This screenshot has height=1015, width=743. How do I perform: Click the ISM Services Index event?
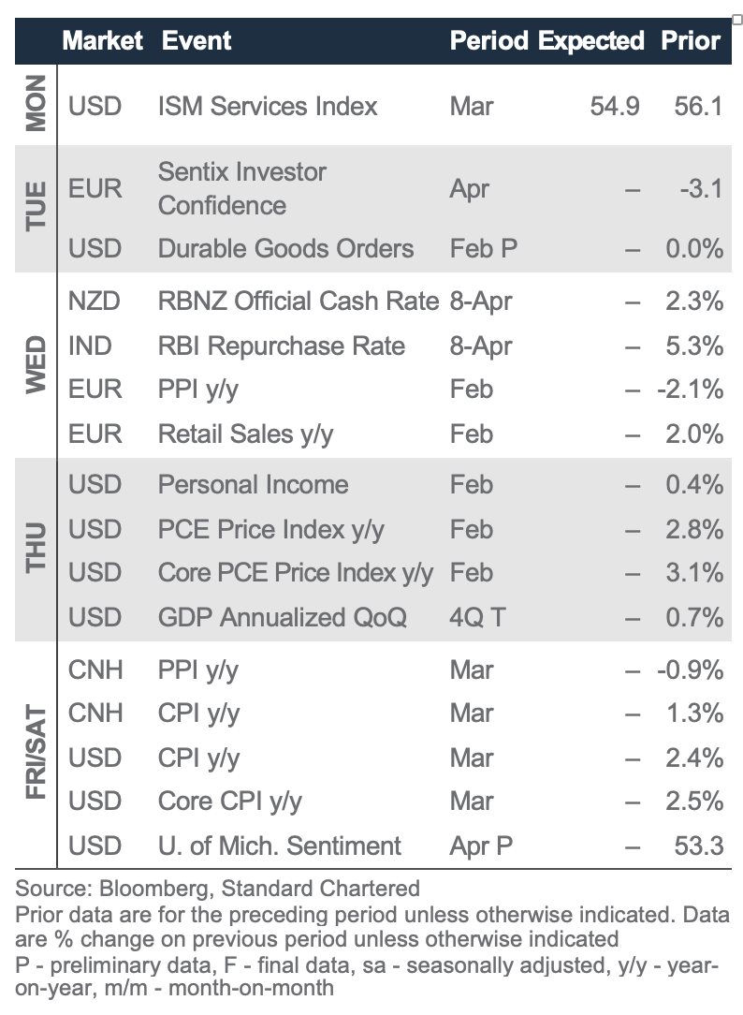(x=268, y=105)
